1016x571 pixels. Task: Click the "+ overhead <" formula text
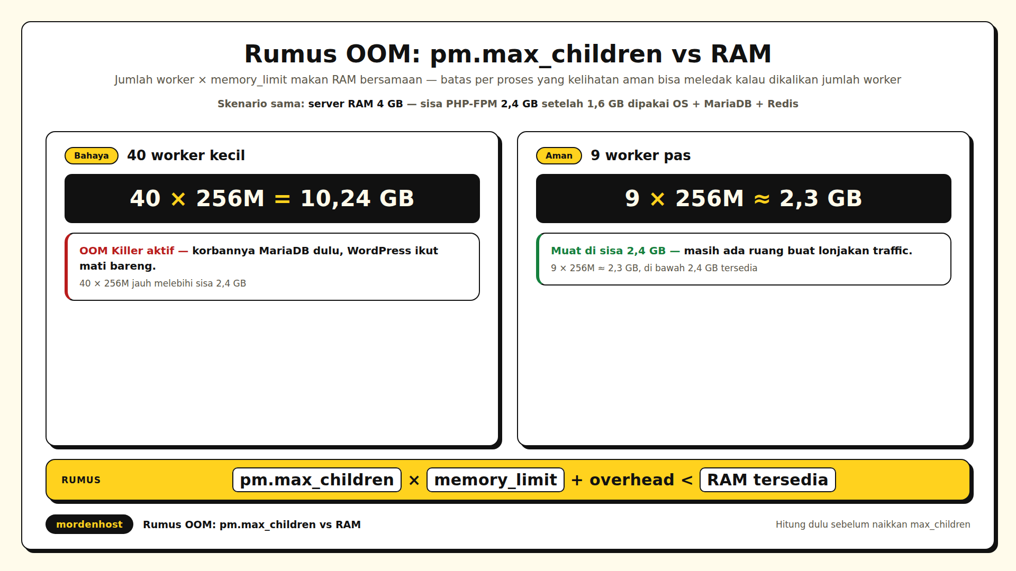coord(632,480)
